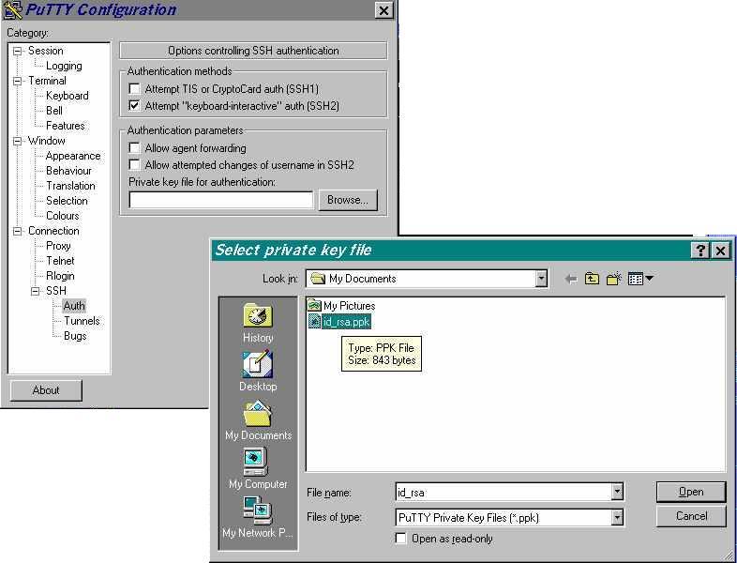Click the Browse... button
The height and width of the screenshot is (563, 737).
click(x=348, y=200)
